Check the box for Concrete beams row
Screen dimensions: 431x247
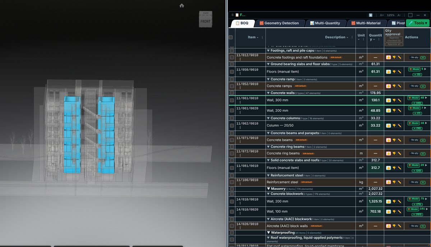232,140
